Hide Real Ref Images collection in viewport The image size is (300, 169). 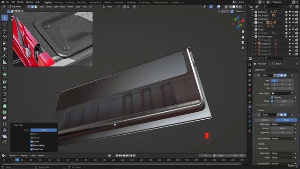[x=293, y=37]
